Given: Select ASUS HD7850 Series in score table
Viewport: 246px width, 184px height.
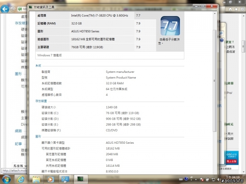Looking at the screenshot, I should [85, 31].
